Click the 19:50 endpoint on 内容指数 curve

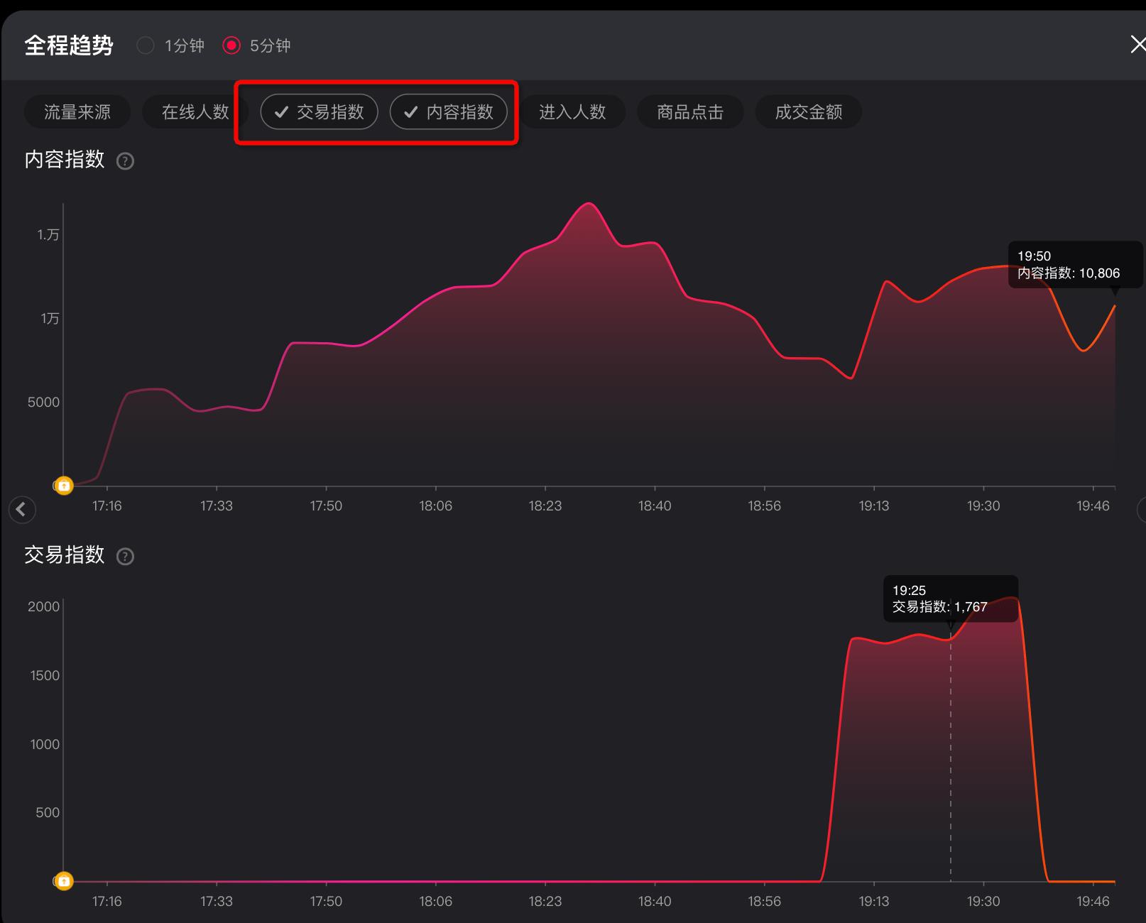pyautogui.click(x=1114, y=306)
